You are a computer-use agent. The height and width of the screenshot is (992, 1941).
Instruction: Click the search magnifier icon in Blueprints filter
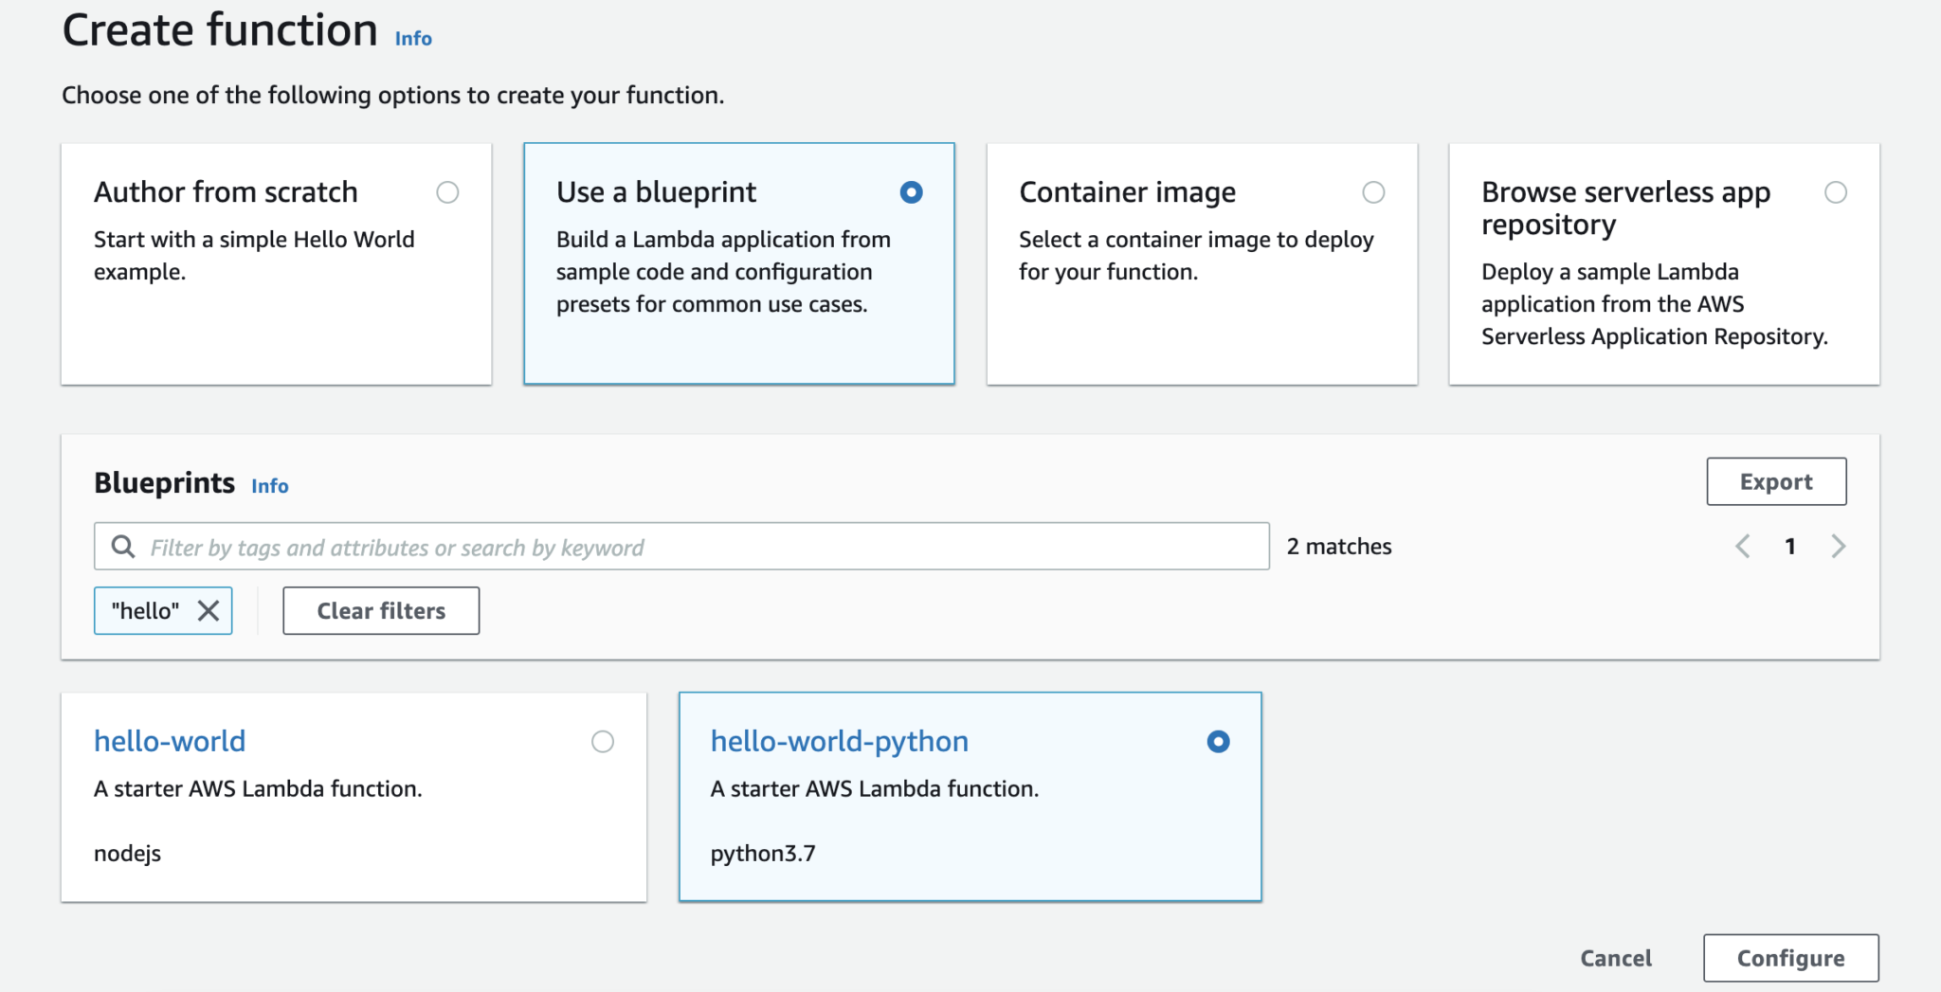(123, 546)
